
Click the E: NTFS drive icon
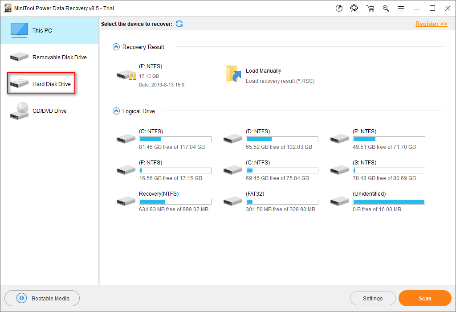point(340,139)
